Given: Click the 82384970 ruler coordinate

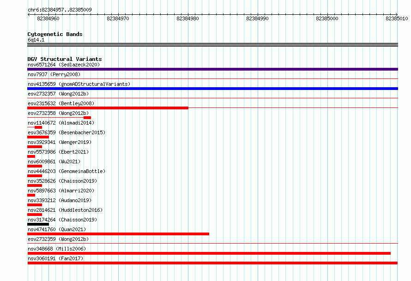Looking at the screenshot, I should (118, 18).
